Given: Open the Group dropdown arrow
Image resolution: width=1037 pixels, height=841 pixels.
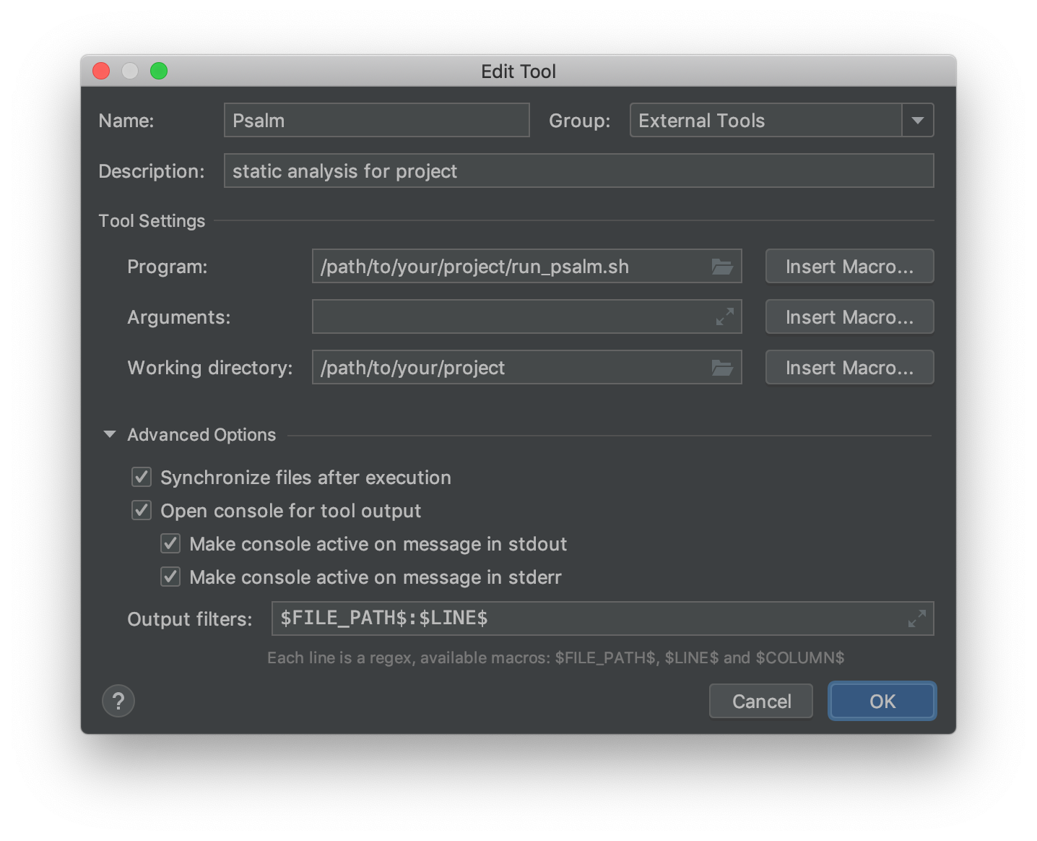Looking at the screenshot, I should (918, 121).
